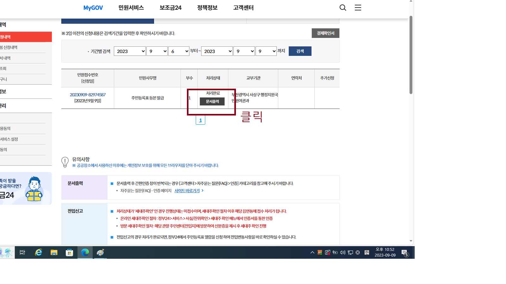Click the volume speaker icon in the tray

pyautogui.click(x=342, y=252)
